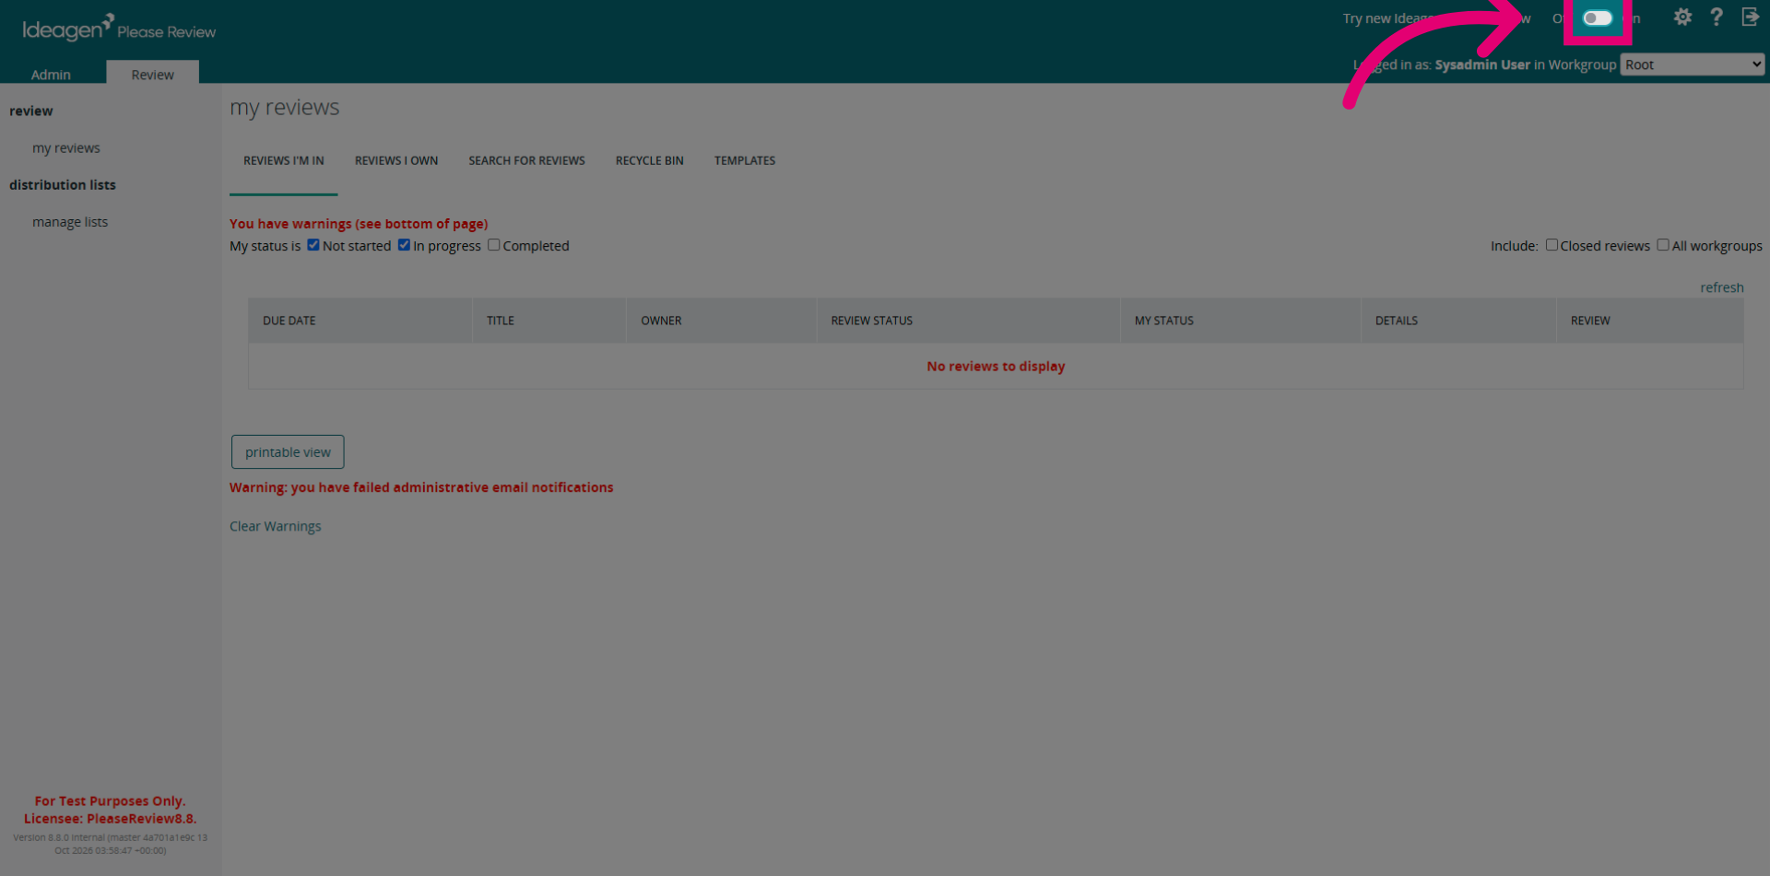Click the refresh link
1770x876 pixels.
coord(1722,287)
